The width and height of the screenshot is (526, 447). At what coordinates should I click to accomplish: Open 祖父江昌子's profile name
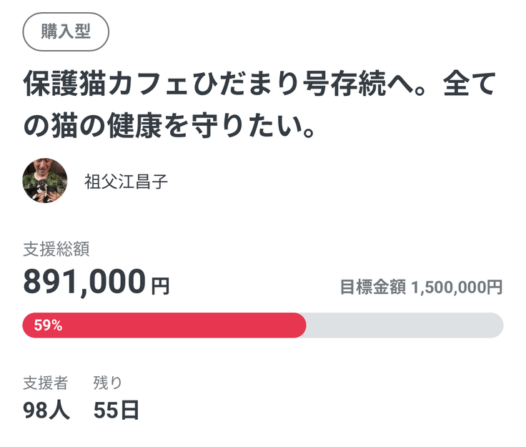pyautogui.click(x=126, y=182)
